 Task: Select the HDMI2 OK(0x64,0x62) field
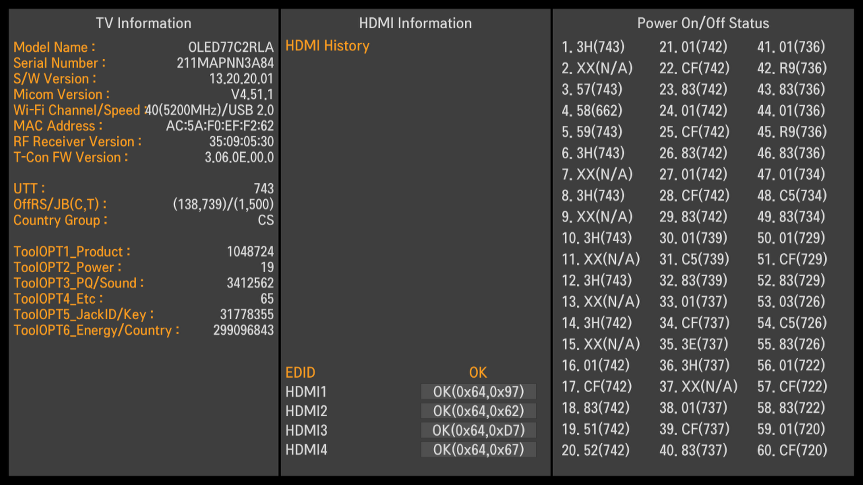[x=478, y=411]
